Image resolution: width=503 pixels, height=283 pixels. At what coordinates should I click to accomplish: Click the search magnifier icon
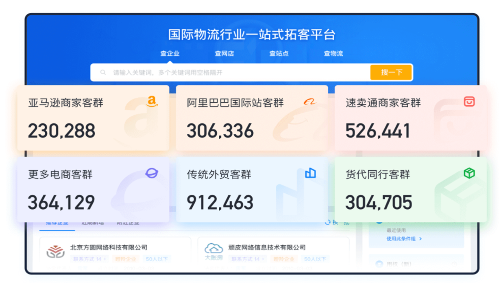(103, 73)
